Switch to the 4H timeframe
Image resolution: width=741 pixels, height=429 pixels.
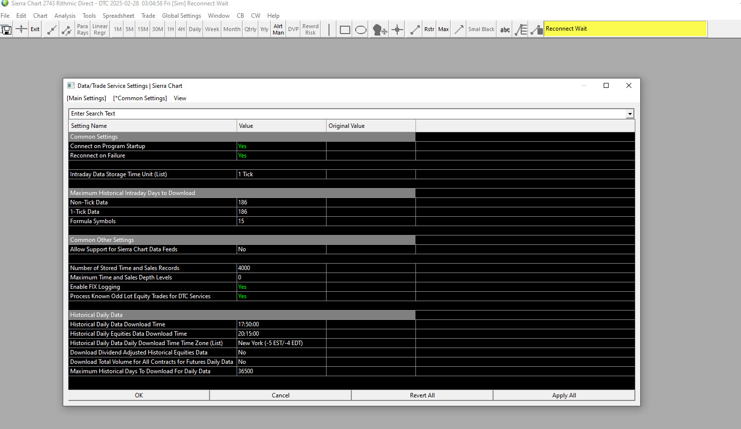[x=181, y=30]
